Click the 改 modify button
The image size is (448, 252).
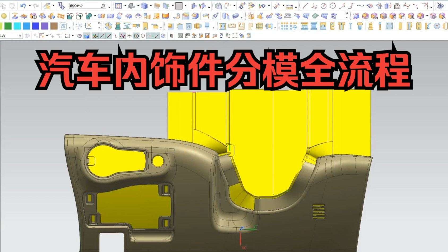tap(63, 26)
